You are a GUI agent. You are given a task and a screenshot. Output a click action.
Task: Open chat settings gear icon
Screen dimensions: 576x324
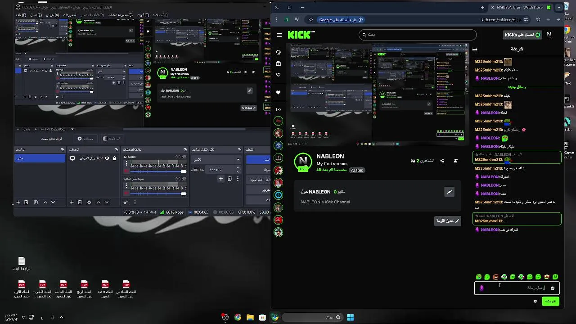click(x=535, y=301)
